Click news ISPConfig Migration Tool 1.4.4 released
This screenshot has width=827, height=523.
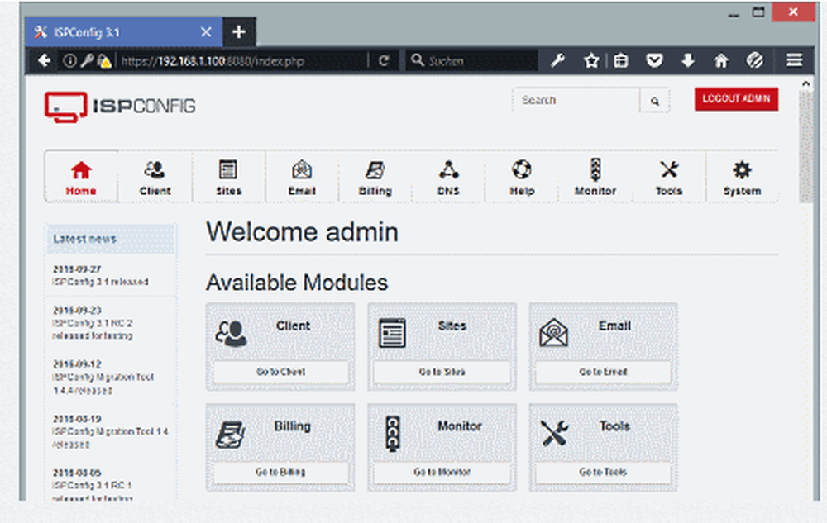pyautogui.click(x=103, y=383)
